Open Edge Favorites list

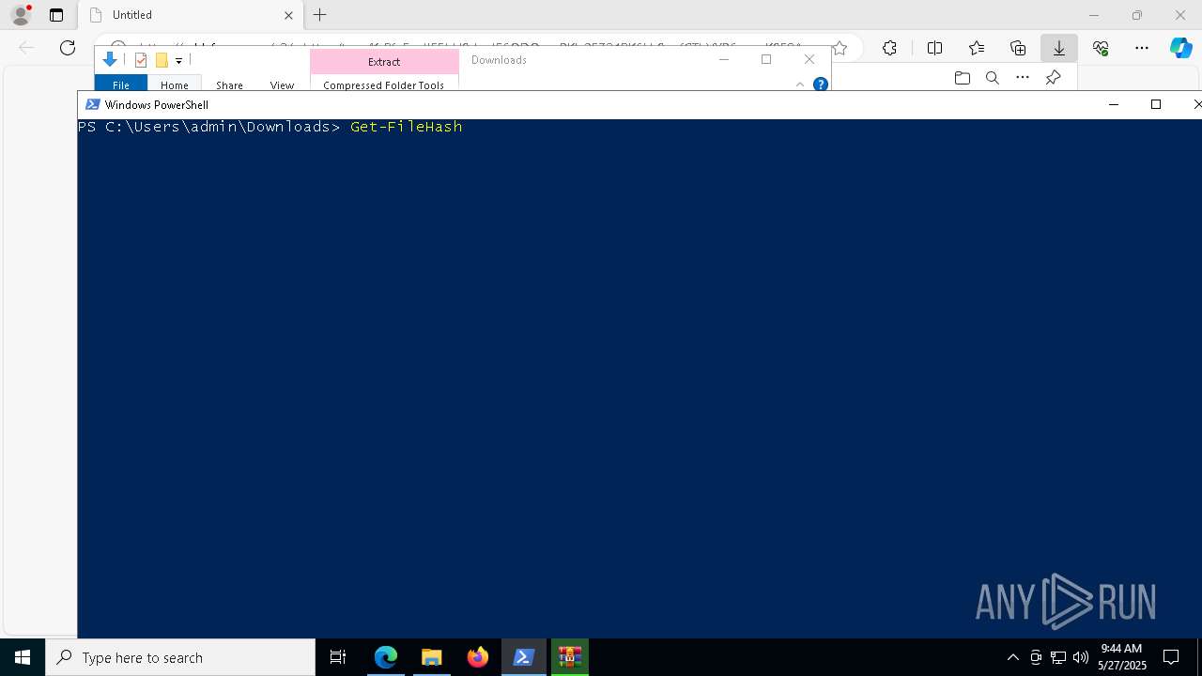pos(977,48)
